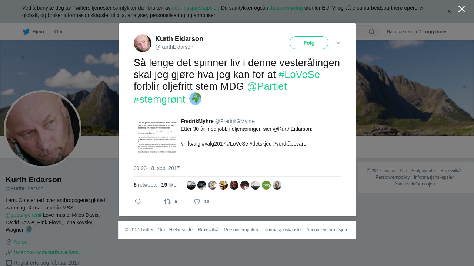View the 5 retweets list
Screen dimensions: 474x266
(x=146, y=185)
